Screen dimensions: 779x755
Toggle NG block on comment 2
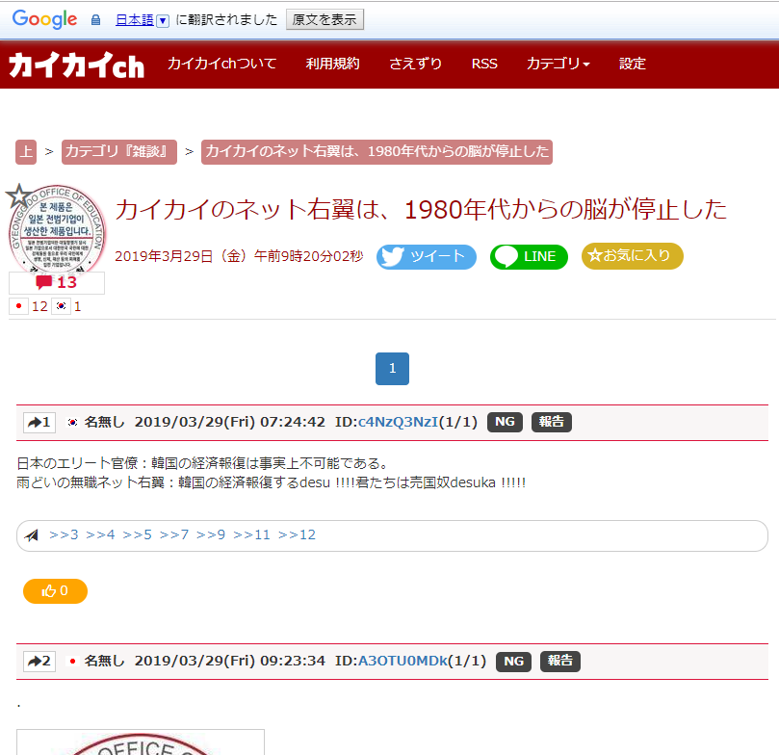(513, 661)
